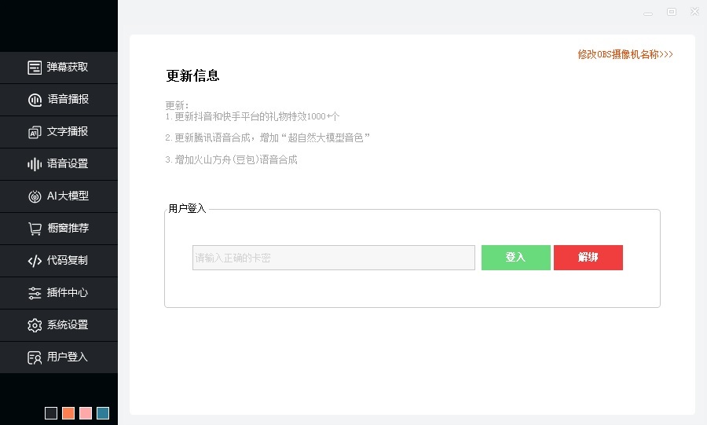Click the 代码复制 code brackets icon
This screenshot has height=425, width=707.
point(35,261)
